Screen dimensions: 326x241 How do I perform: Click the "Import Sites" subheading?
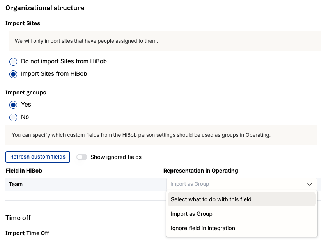click(23, 23)
